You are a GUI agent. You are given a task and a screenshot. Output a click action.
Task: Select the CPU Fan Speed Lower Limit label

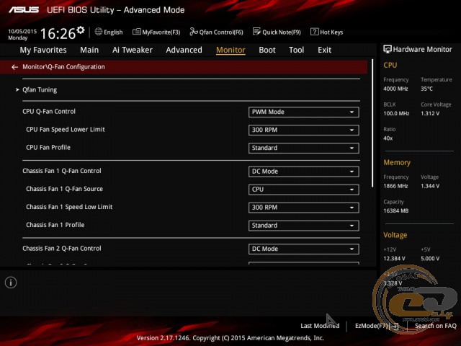point(66,130)
